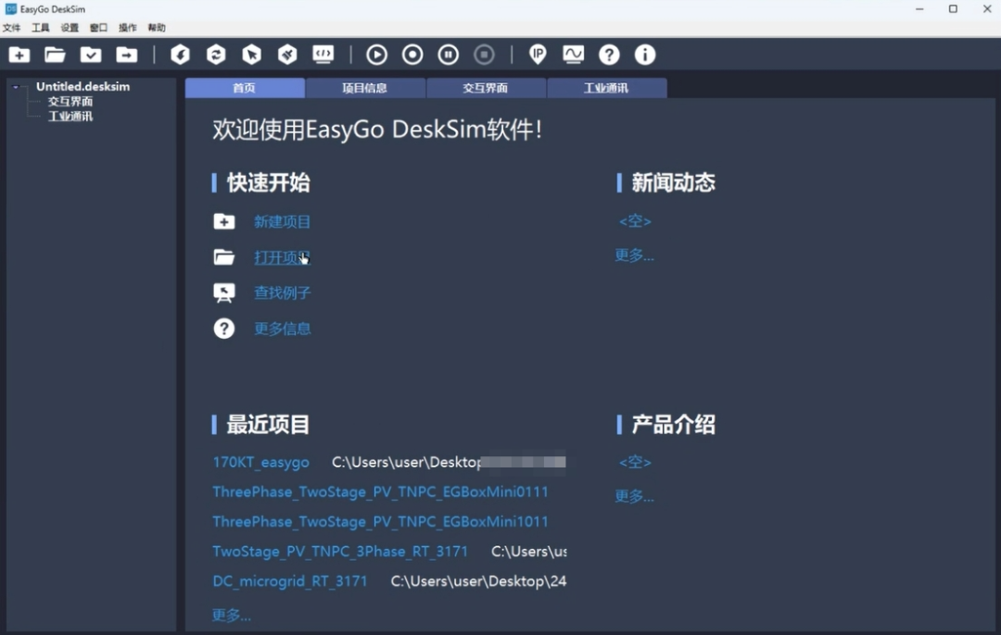1001x635 pixels.
Task: Open the IP location pin icon
Action: 538,55
